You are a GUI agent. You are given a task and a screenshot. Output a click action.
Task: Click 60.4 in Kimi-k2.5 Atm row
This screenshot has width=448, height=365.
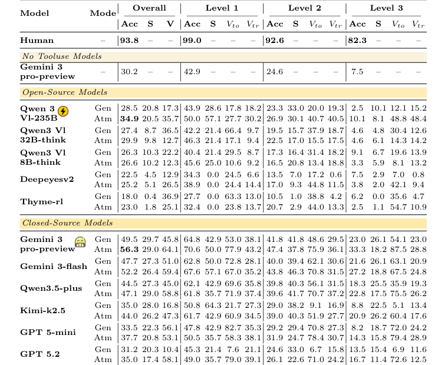tap(398, 316)
